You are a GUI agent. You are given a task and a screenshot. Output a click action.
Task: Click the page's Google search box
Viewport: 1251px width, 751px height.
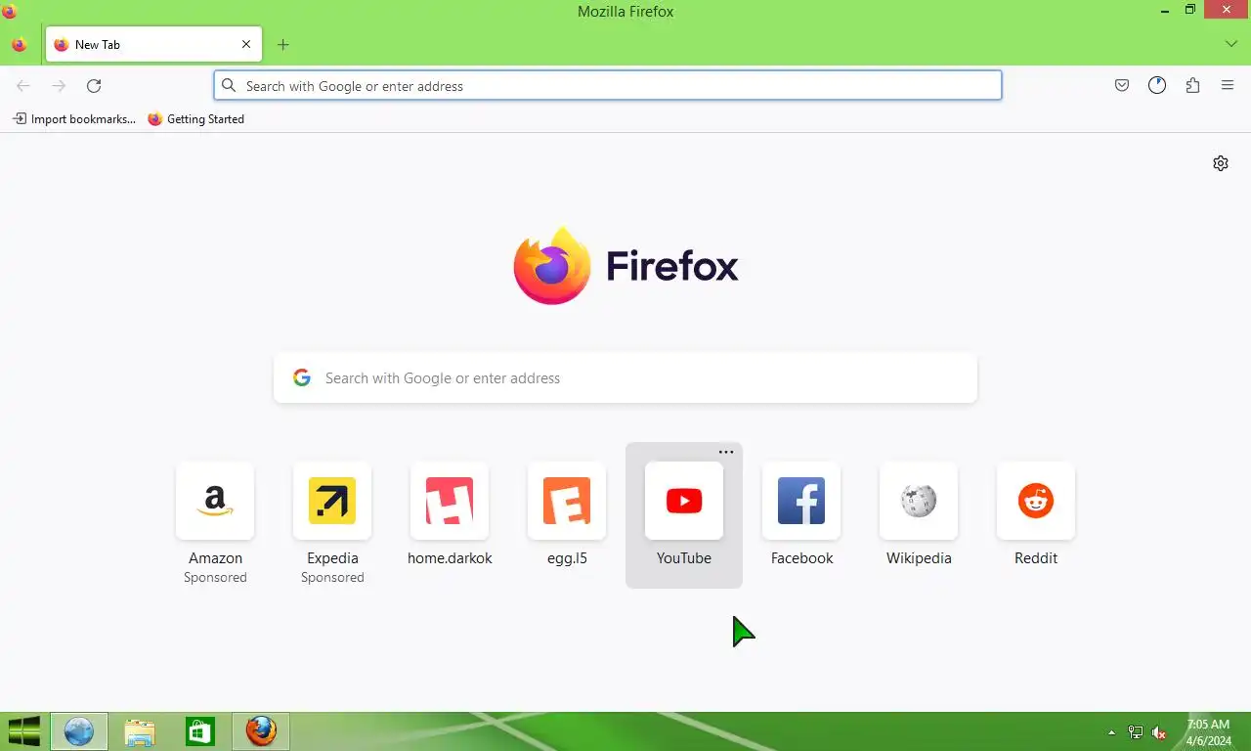(625, 378)
